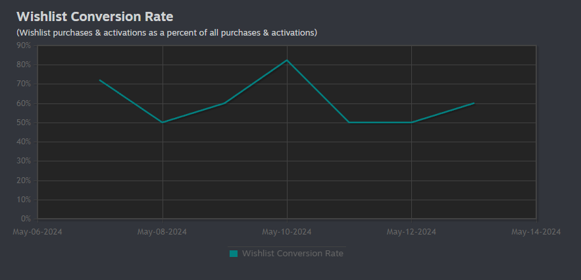Click the 0% y-axis label
Viewport: 581px width, 280px height.
26,219
